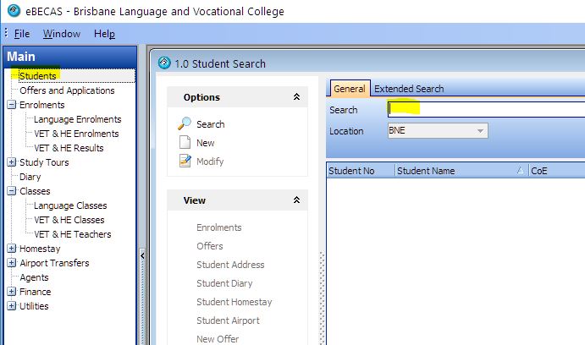Click the Student Diary view link

224,283
